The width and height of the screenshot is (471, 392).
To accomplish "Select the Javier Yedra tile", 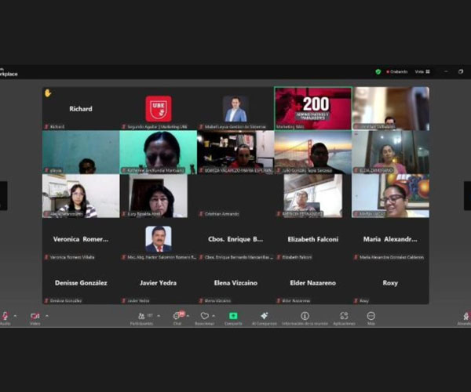I will (x=159, y=283).
